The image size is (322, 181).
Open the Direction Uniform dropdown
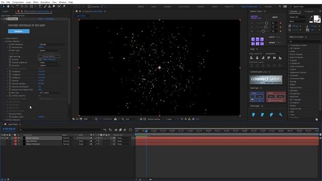pos(50,65)
